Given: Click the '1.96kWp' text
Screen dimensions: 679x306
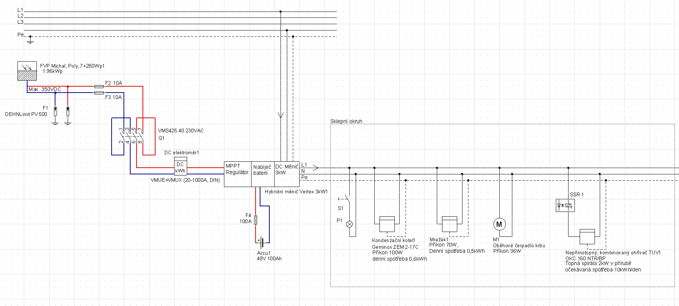Looking at the screenshot, I should (x=52, y=71).
